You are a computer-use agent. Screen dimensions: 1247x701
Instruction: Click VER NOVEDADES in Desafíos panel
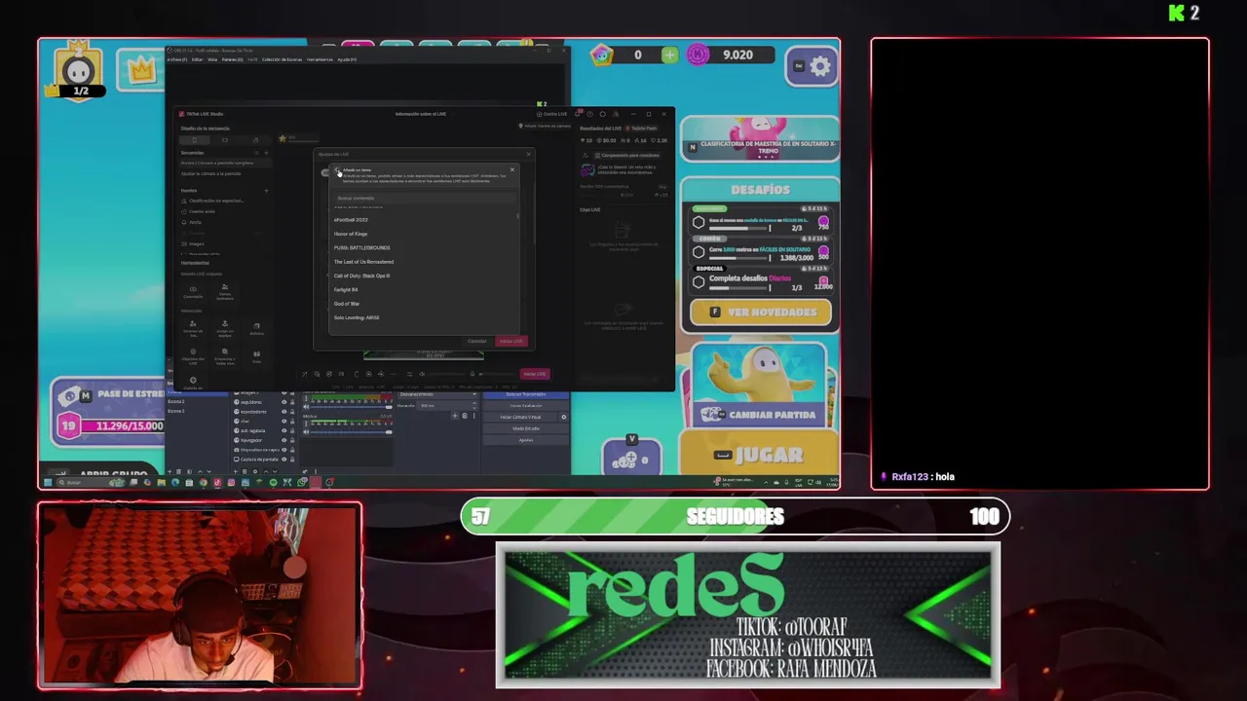tap(760, 313)
